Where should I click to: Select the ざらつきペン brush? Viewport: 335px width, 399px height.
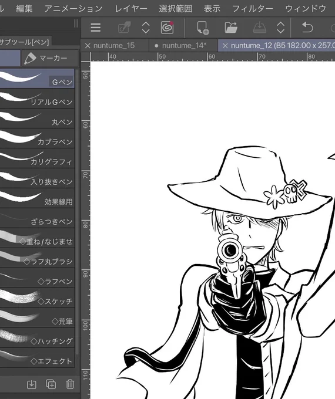coord(37,218)
